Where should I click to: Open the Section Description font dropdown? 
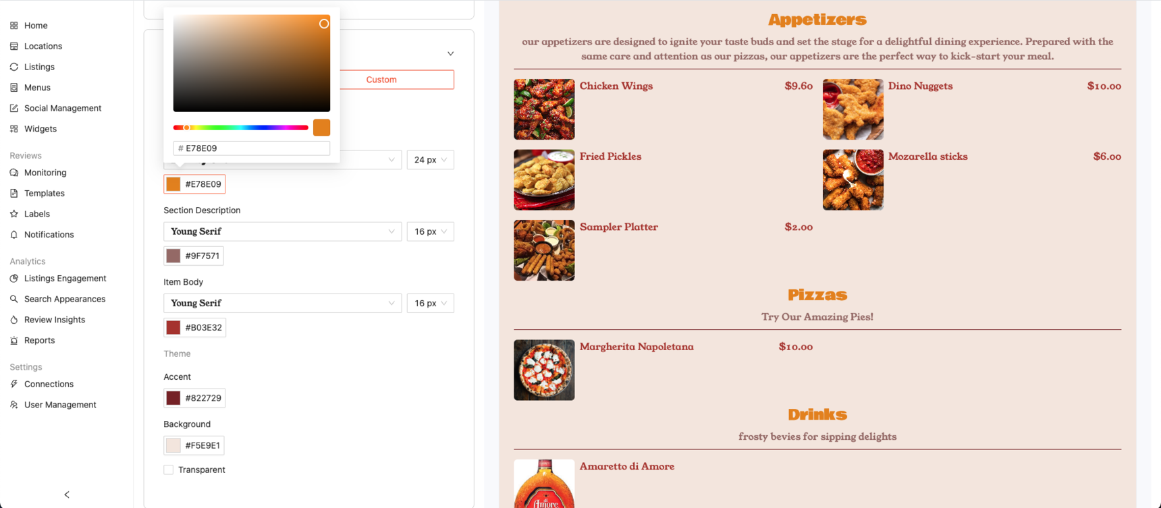coord(282,231)
